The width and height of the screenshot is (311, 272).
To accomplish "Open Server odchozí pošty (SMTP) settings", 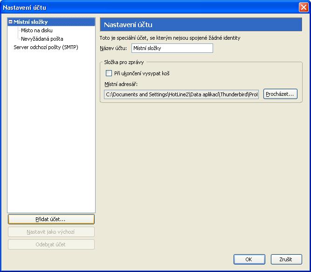I will 46,47.
